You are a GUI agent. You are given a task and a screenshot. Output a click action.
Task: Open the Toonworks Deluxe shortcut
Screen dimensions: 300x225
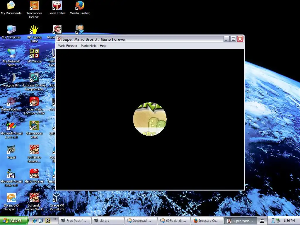34,10
